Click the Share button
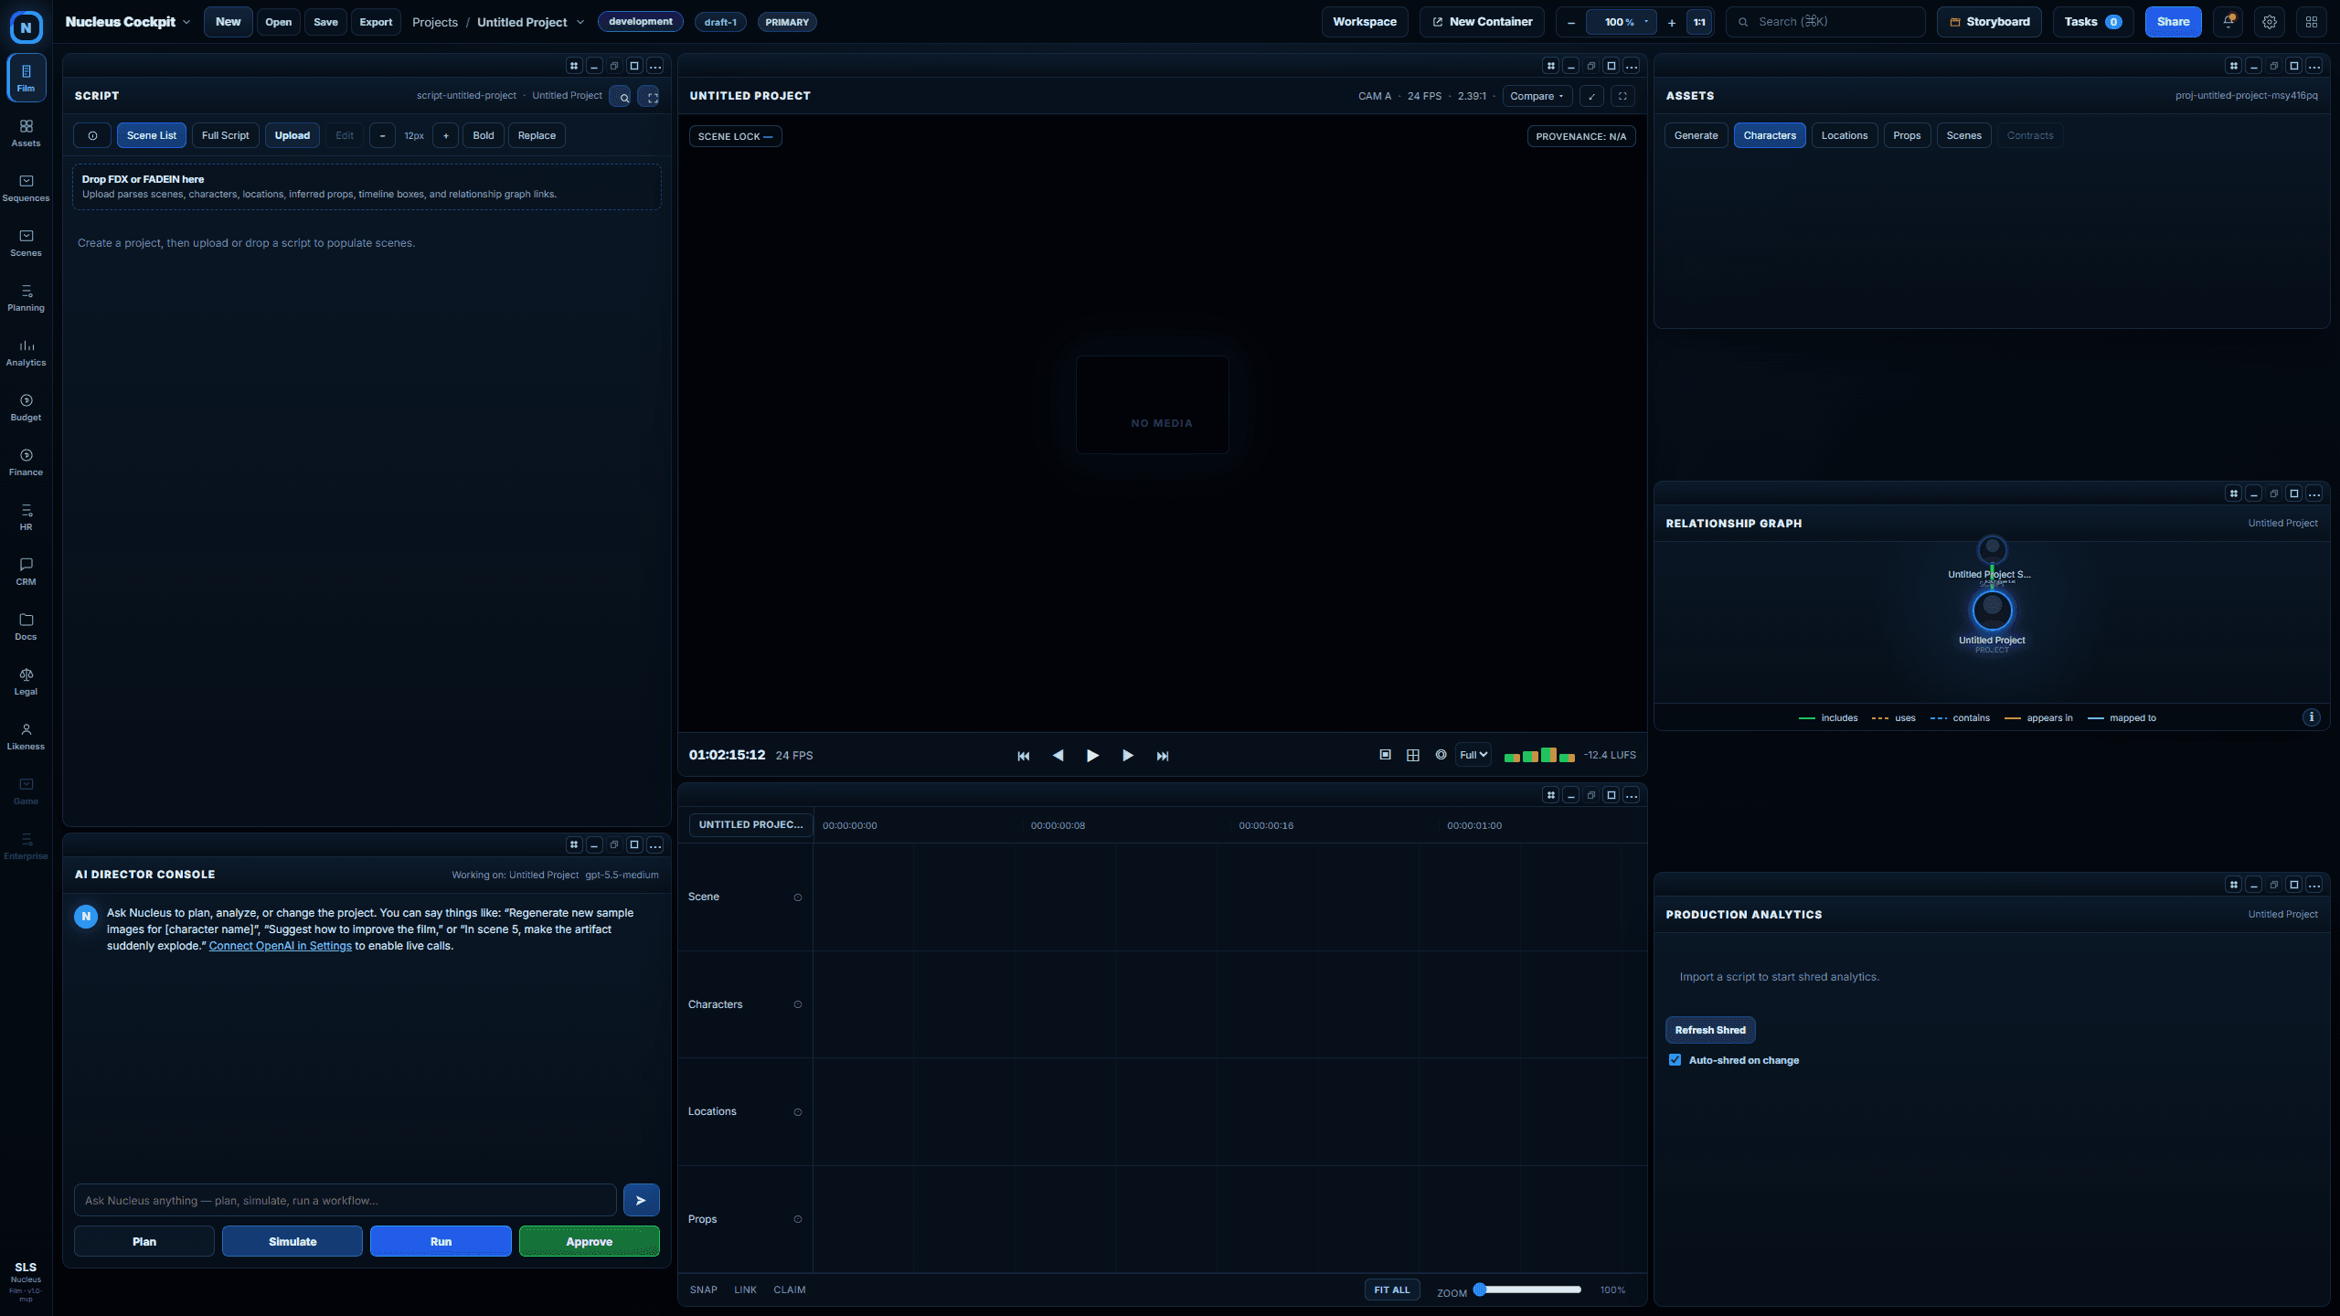Image resolution: width=2340 pixels, height=1316 pixels. pyautogui.click(x=2174, y=22)
